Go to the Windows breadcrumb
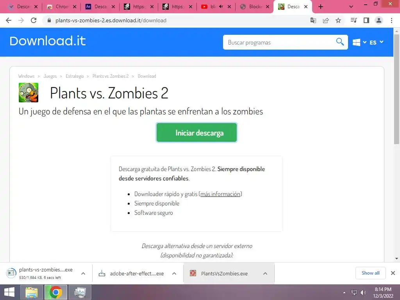The height and width of the screenshot is (300, 400). pos(26,76)
